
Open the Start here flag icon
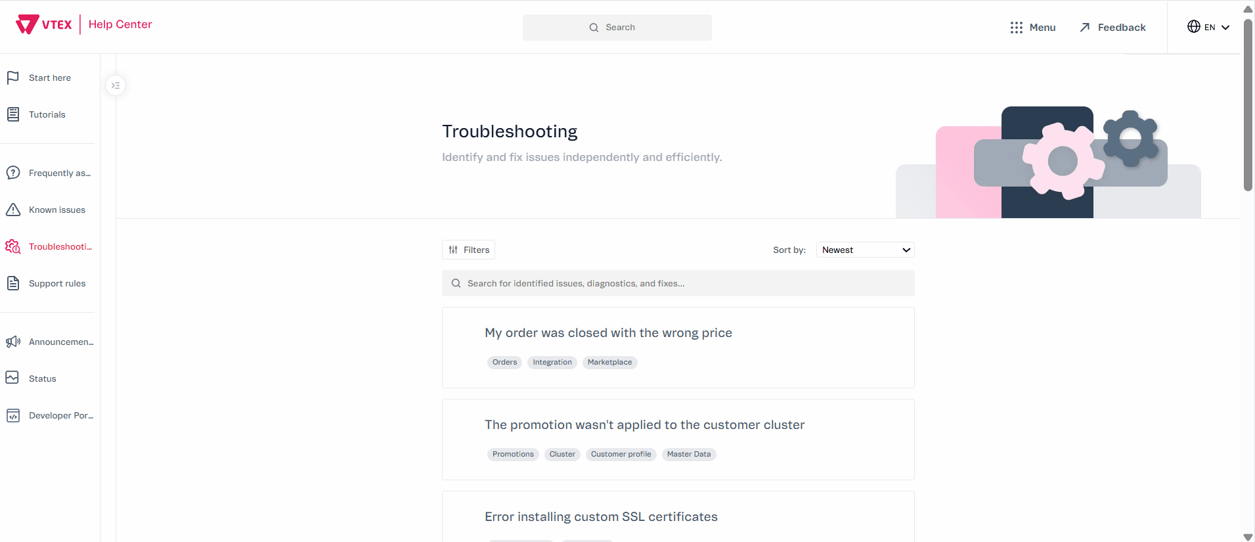pyautogui.click(x=12, y=78)
